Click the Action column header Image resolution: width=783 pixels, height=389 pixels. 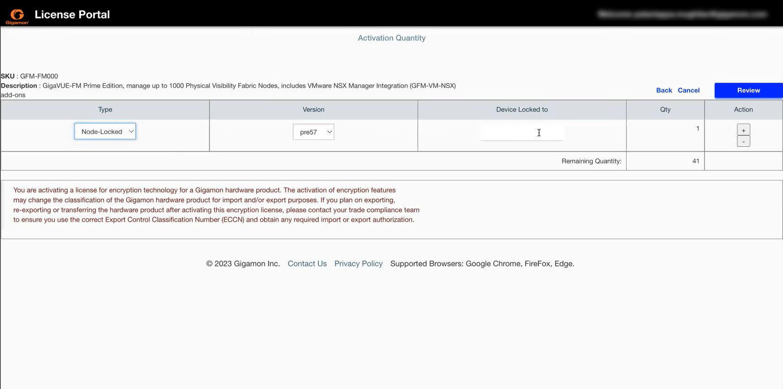743,110
